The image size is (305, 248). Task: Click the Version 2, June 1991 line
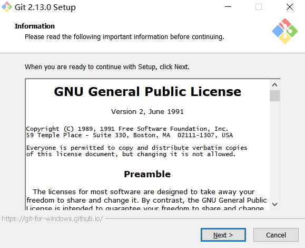(147, 112)
